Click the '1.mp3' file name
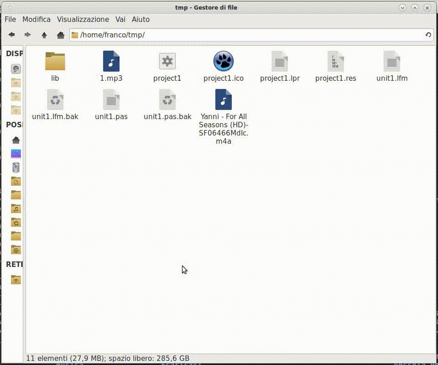 click(111, 78)
